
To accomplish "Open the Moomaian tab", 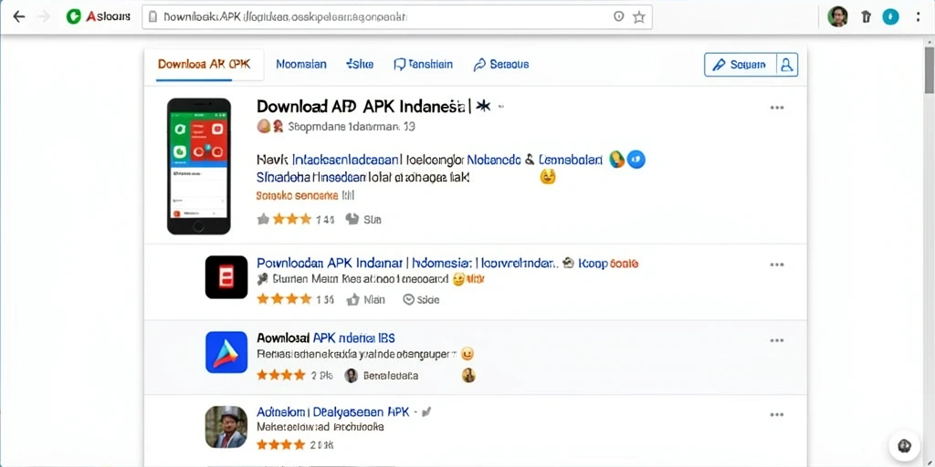I will (301, 65).
